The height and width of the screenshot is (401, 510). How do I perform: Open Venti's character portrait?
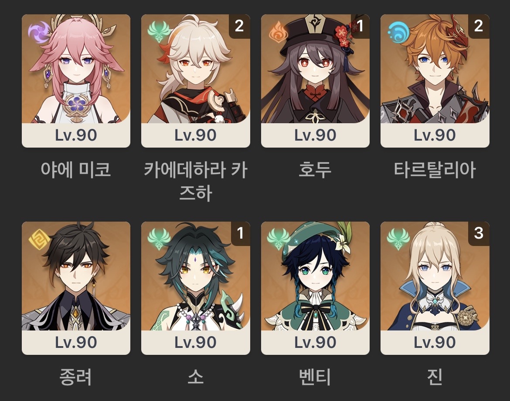tap(315, 276)
